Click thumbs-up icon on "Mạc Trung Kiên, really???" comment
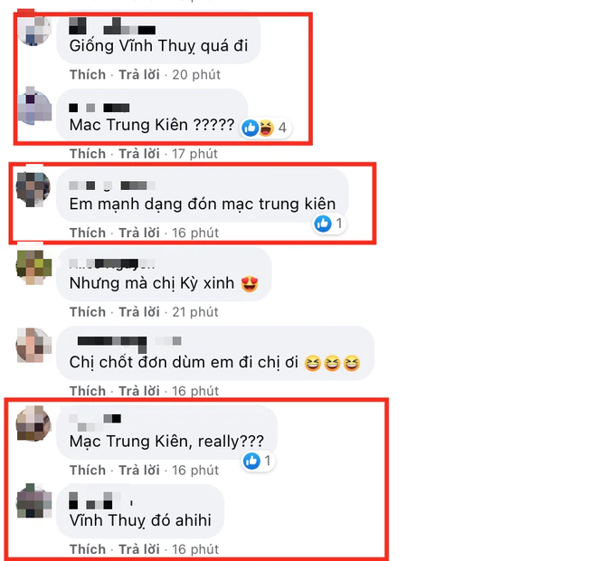597x561 pixels. pos(251,461)
